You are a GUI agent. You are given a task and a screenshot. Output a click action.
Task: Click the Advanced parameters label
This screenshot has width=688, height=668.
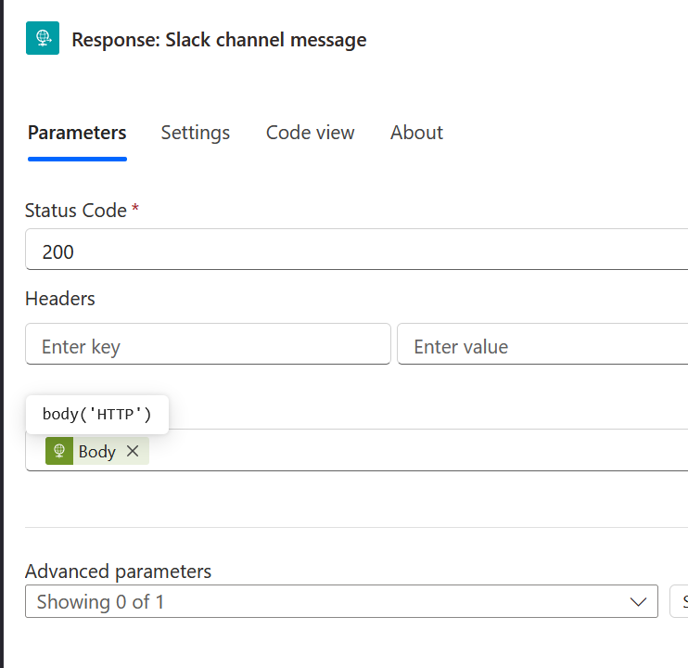[x=119, y=572]
